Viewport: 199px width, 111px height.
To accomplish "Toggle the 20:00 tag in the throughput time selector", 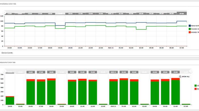I will pos(72,72).
